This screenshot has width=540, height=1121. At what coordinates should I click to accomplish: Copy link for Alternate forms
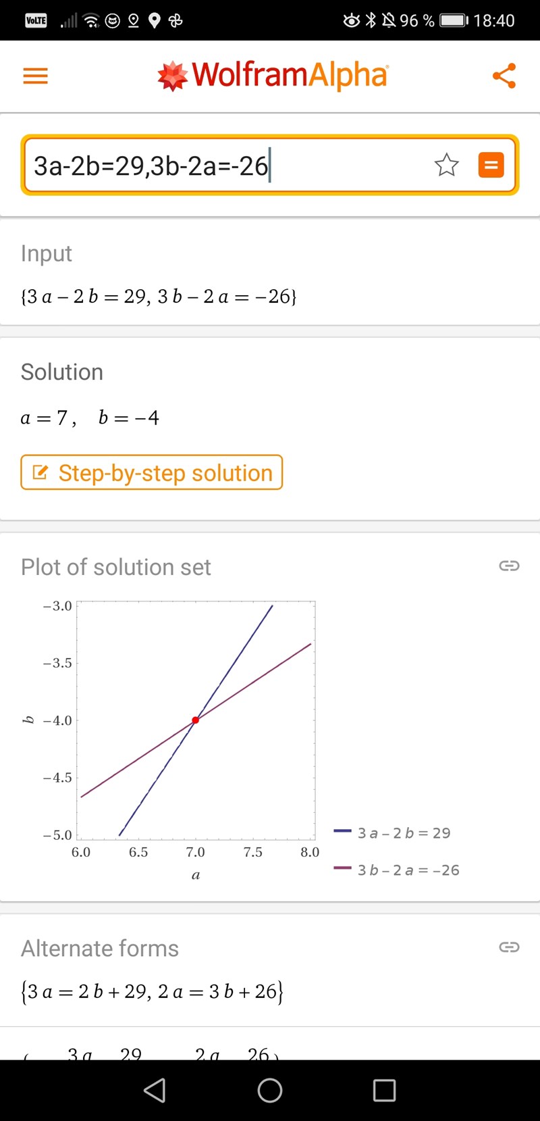coord(509,947)
